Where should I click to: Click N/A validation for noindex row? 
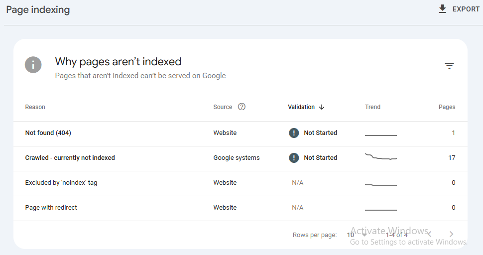click(298, 183)
